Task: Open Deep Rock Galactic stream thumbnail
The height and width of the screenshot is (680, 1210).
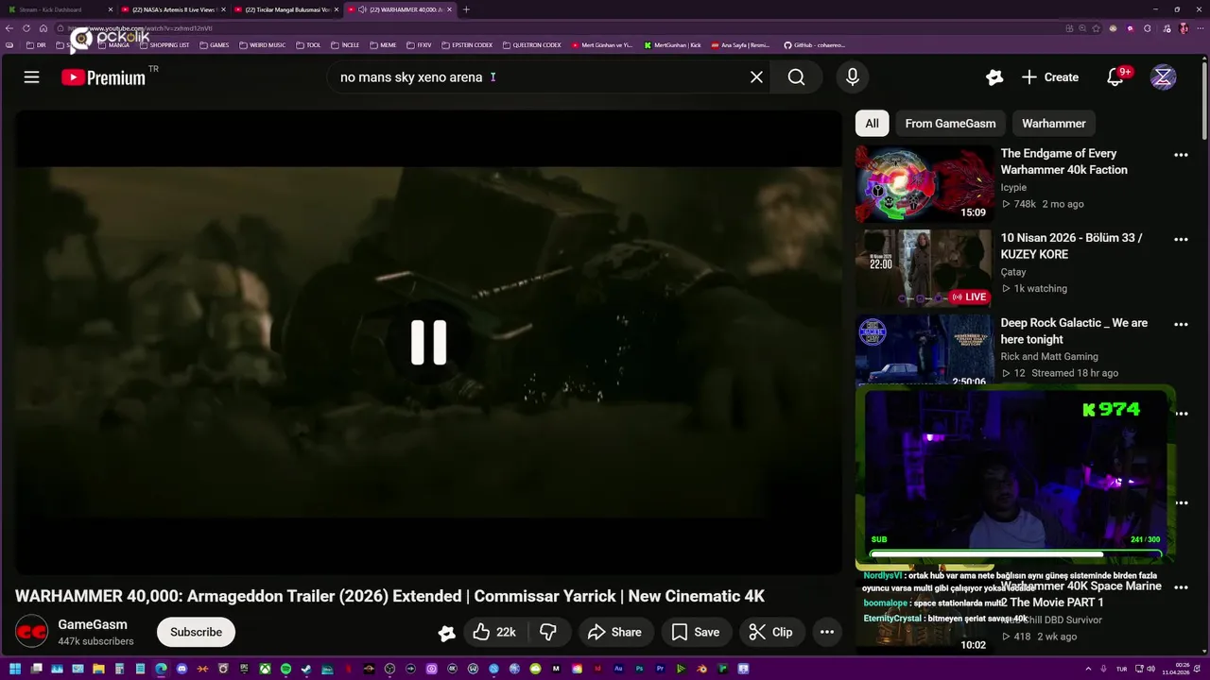Action: [x=924, y=350]
